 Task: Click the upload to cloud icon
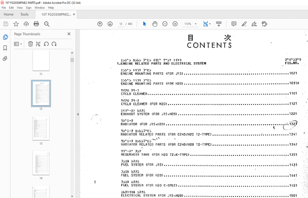[x=26, y=24]
